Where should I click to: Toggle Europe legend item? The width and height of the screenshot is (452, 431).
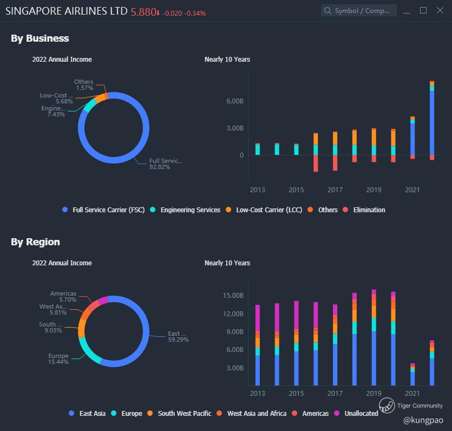click(127, 414)
